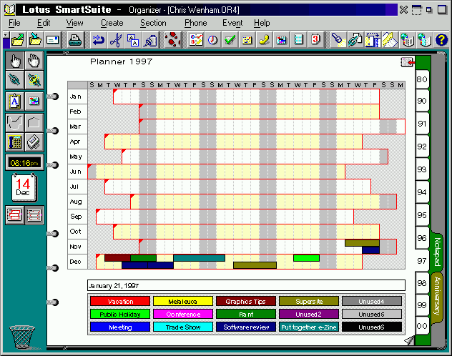Open the Create menu
The height and width of the screenshot is (356, 452).
click(x=112, y=23)
